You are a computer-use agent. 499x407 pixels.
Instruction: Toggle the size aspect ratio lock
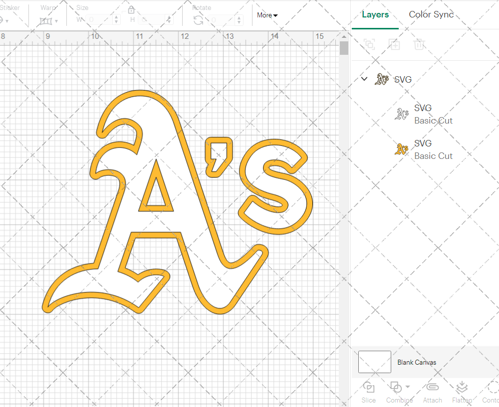(x=131, y=10)
